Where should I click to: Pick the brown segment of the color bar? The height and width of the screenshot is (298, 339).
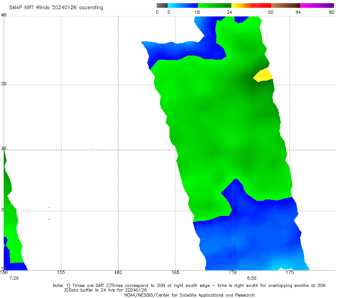(x=285, y=6)
